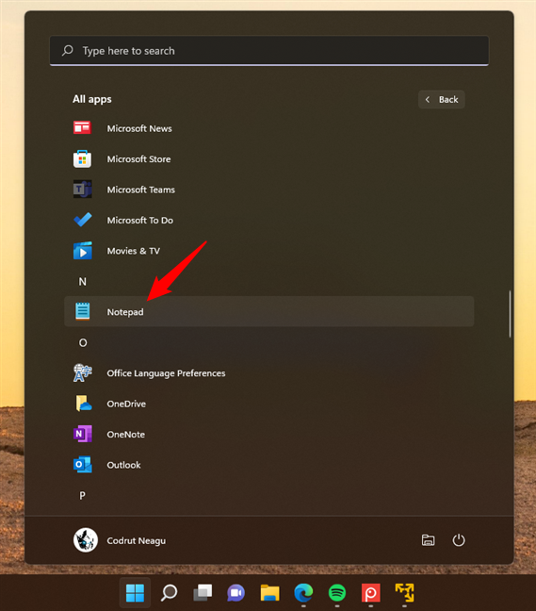Click the OneDrive folder icon
The width and height of the screenshot is (536, 611).
click(x=83, y=404)
